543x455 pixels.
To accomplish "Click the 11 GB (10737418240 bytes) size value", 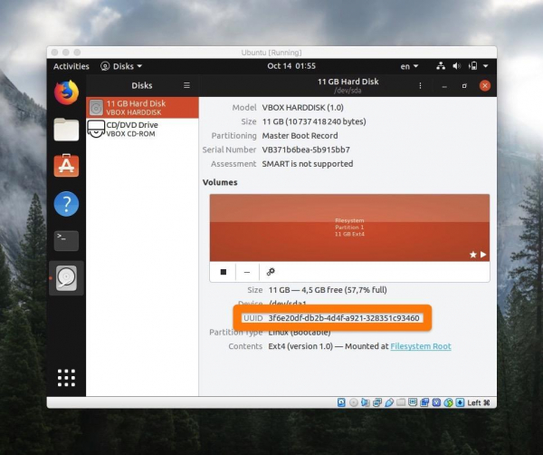I will pyautogui.click(x=314, y=121).
